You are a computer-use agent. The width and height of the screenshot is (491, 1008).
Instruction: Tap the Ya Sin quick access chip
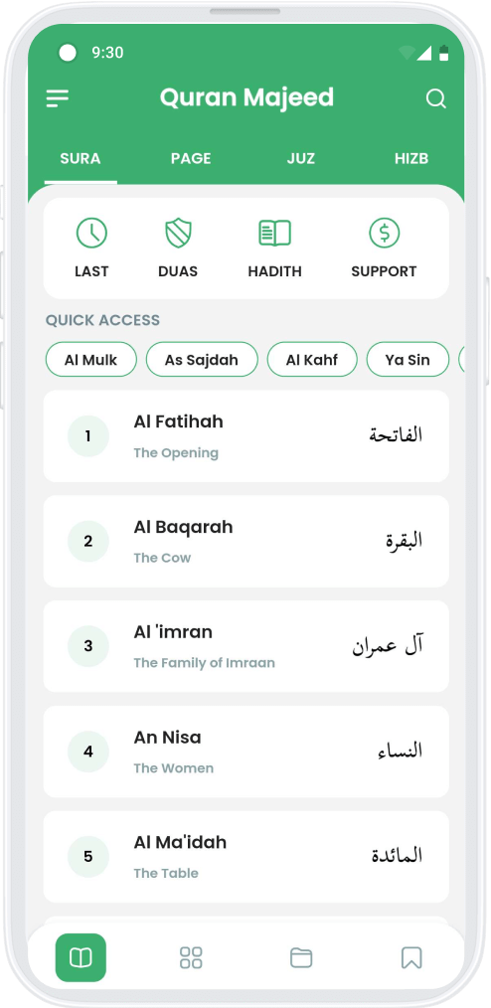point(408,359)
